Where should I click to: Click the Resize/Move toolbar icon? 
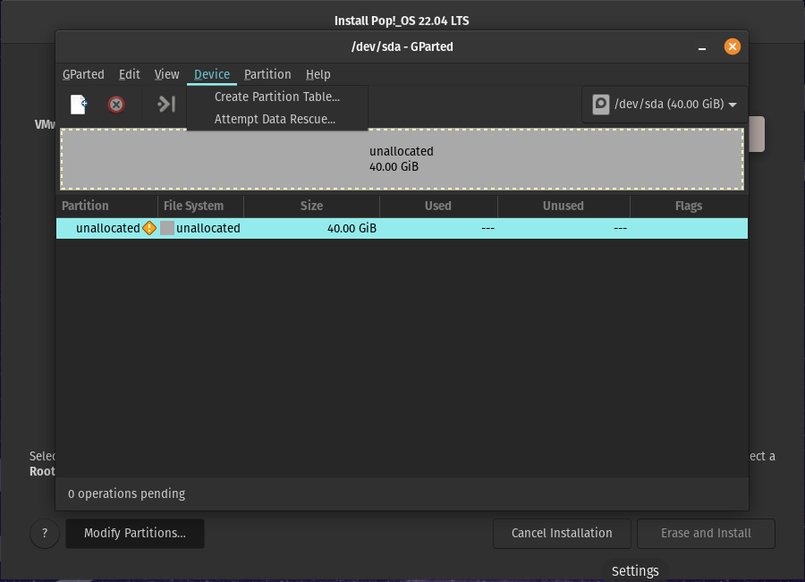click(x=165, y=105)
